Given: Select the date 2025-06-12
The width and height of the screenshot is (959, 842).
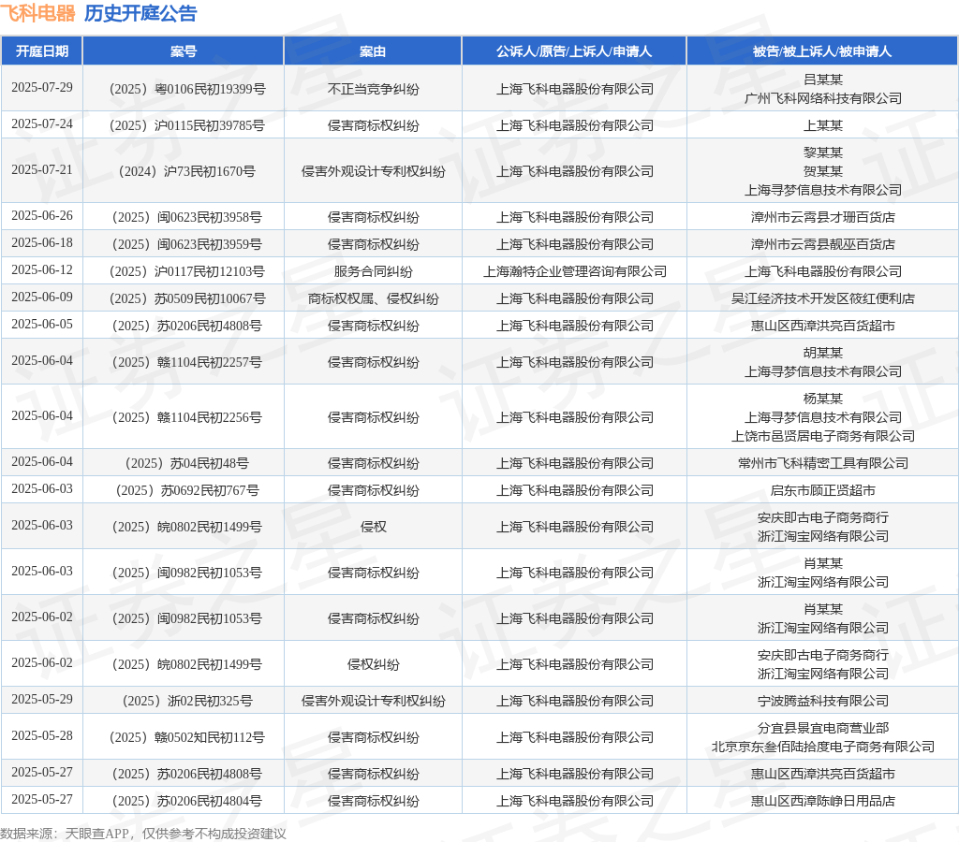Looking at the screenshot, I should [x=41, y=269].
